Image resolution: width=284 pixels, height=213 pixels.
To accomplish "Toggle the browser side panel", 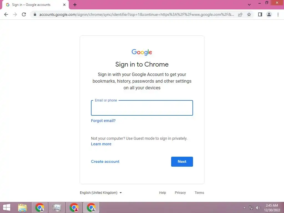I will 260,14.
